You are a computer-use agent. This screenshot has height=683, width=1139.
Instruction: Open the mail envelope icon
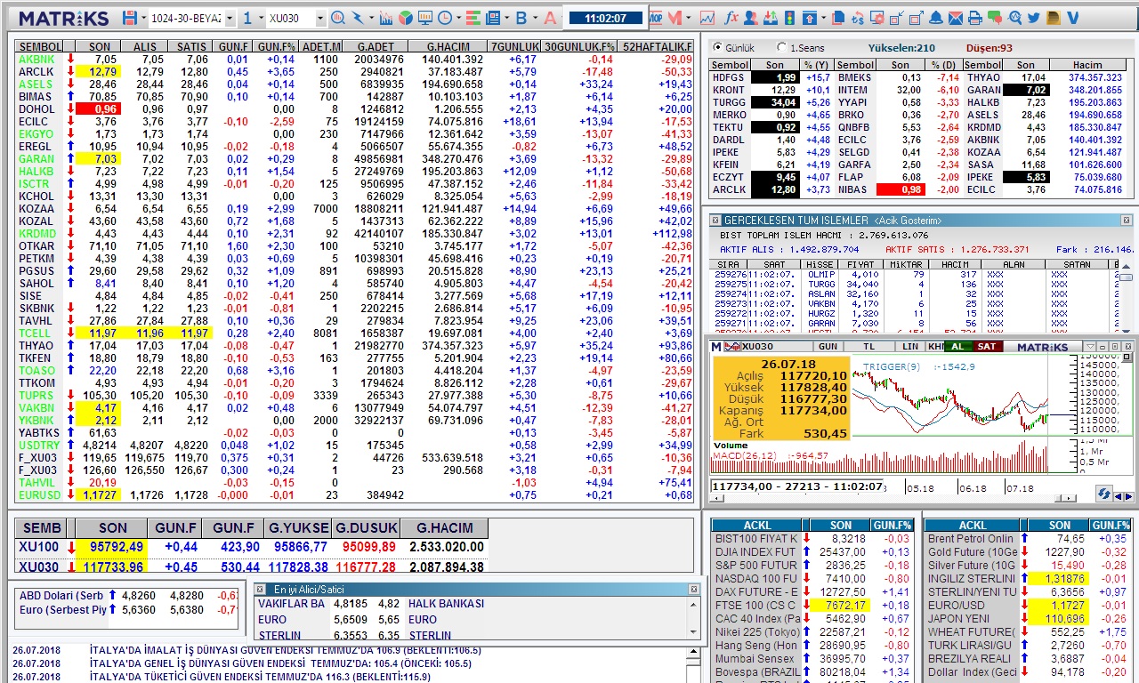click(956, 18)
